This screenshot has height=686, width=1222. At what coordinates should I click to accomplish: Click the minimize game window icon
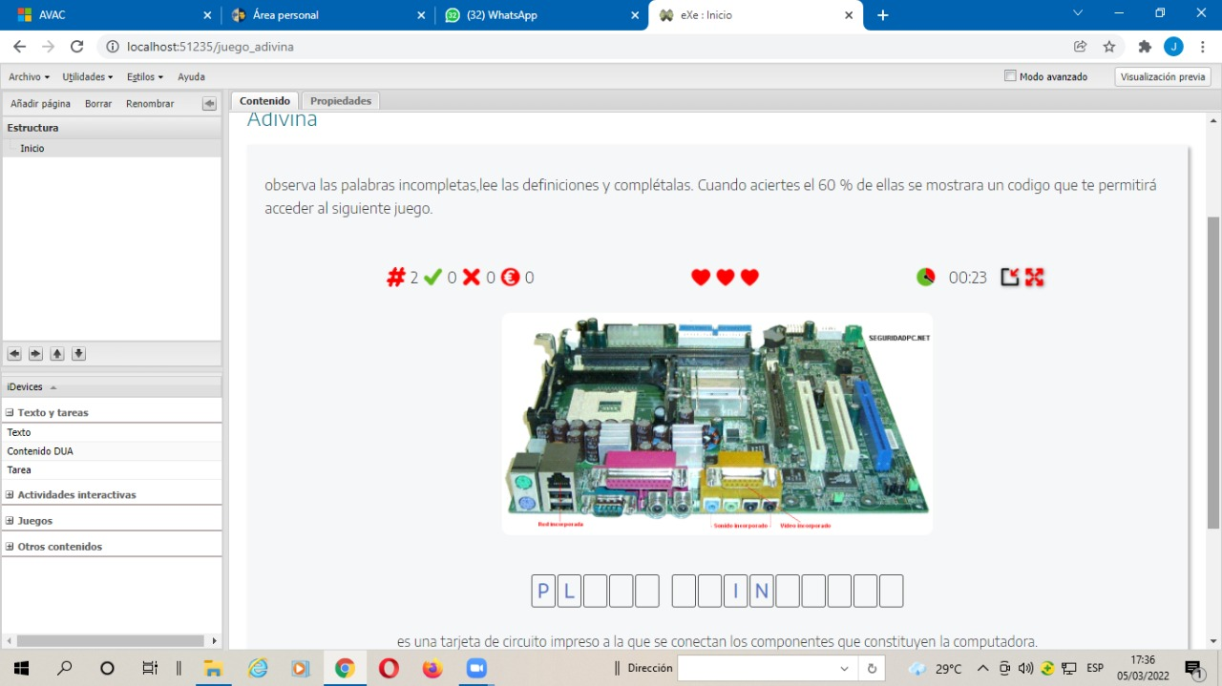pos(1010,278)
